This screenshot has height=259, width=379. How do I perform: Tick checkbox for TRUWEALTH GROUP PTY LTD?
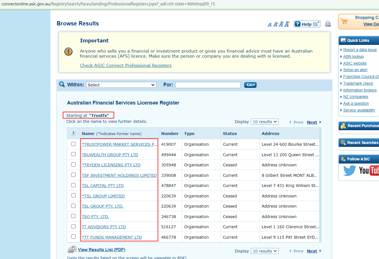click(73, 154)
